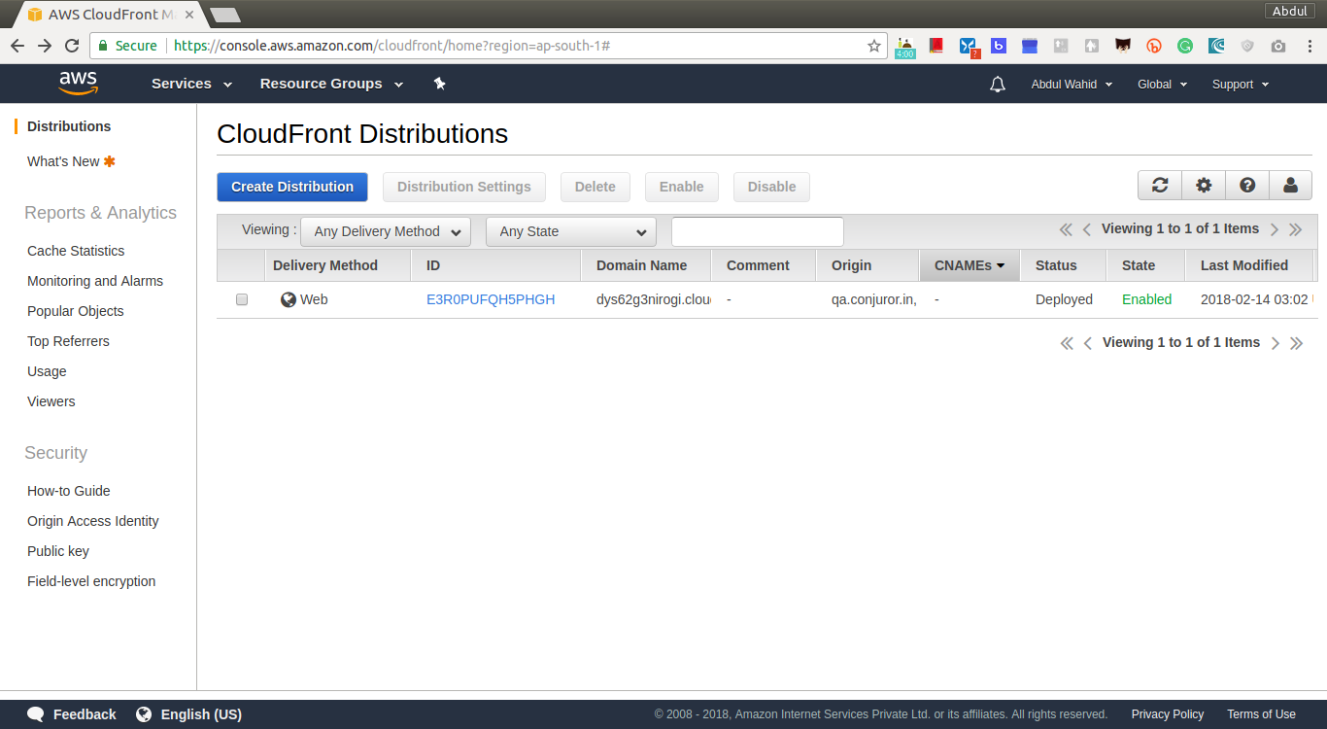This screenshot has width=1327, height=729.
Task: Open the Usage report
Action: [47, 371]
